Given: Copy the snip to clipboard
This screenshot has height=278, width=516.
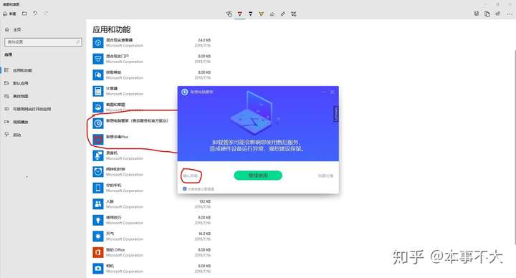Looking at the screenshot, I should (x=487, y=14).
